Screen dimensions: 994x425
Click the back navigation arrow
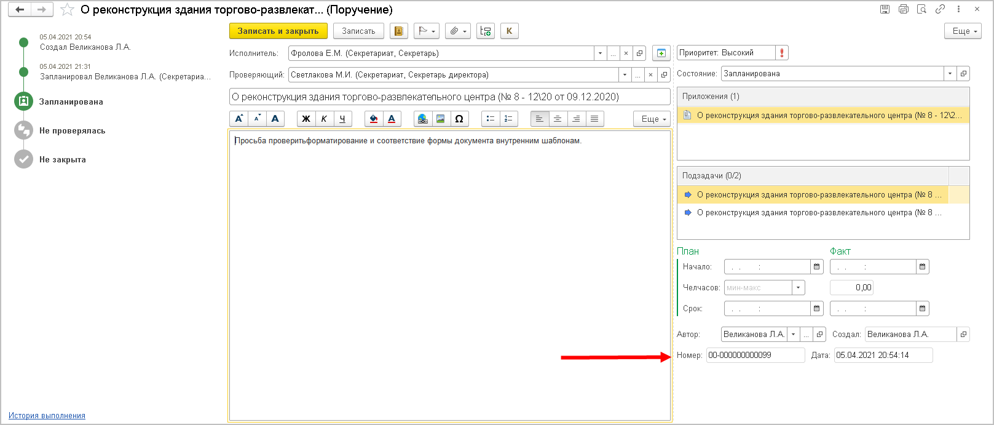19,9
